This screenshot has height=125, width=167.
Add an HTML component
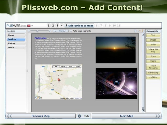coord(153,78)
